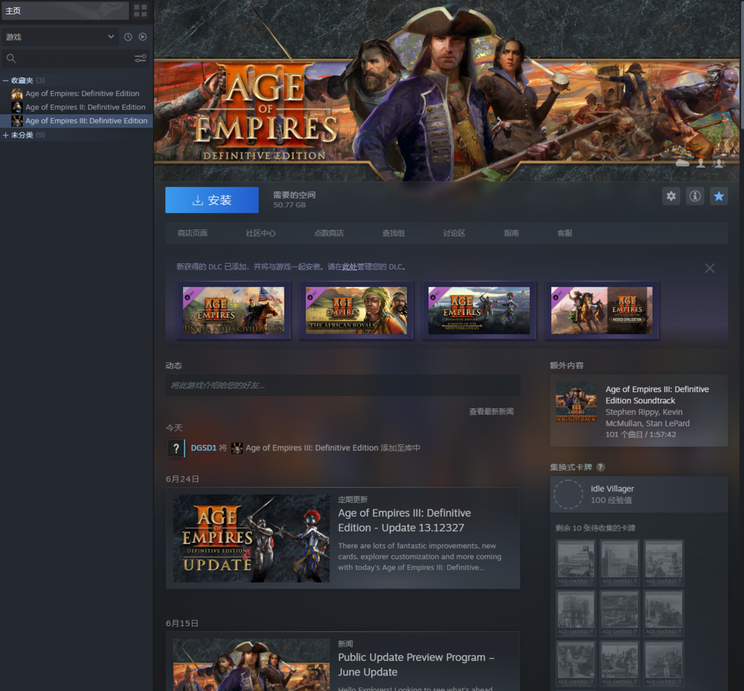Open the advanced filter sliders icon

pos(141,59)
